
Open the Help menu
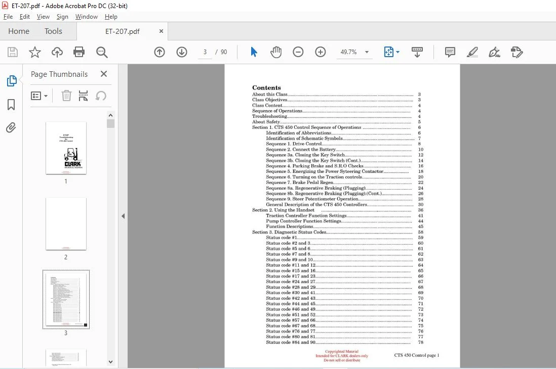[x=110, y=17]
